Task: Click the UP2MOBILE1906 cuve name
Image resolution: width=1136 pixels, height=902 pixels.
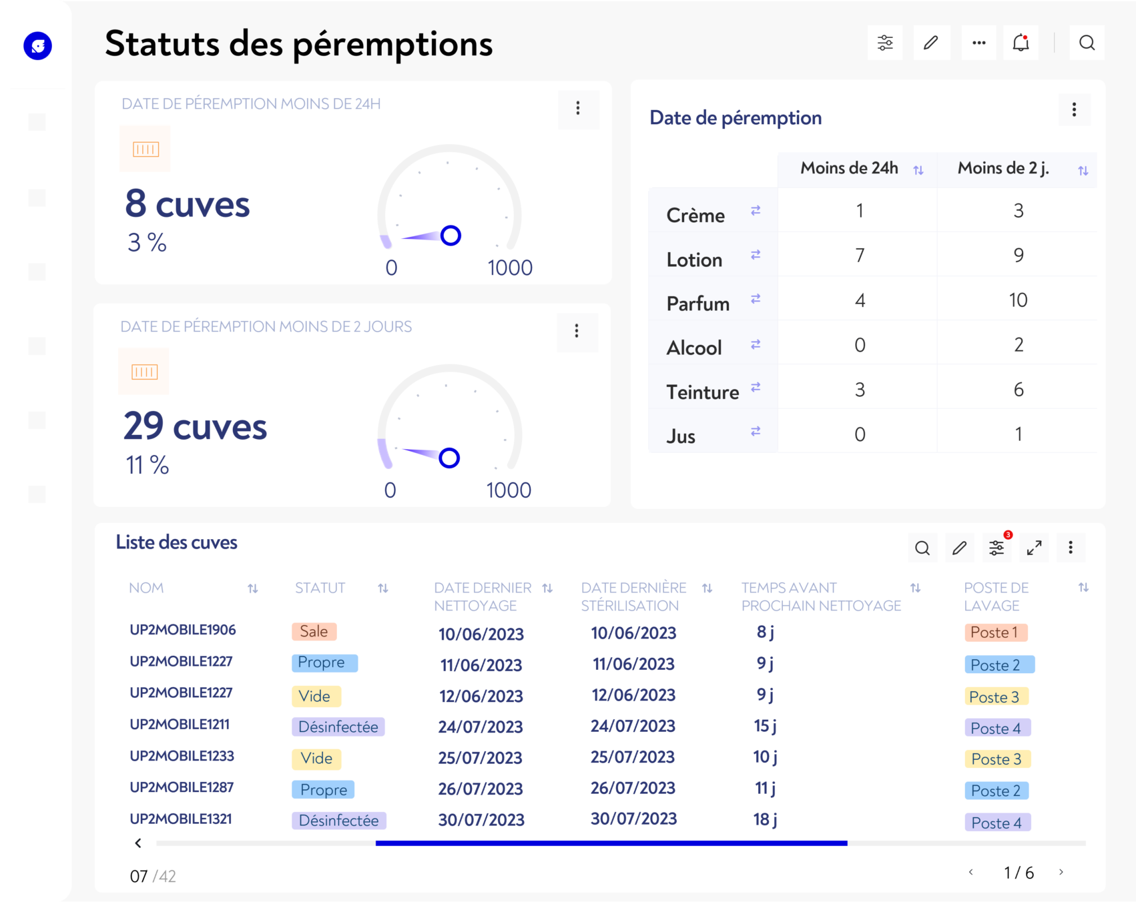Action: 183,630
